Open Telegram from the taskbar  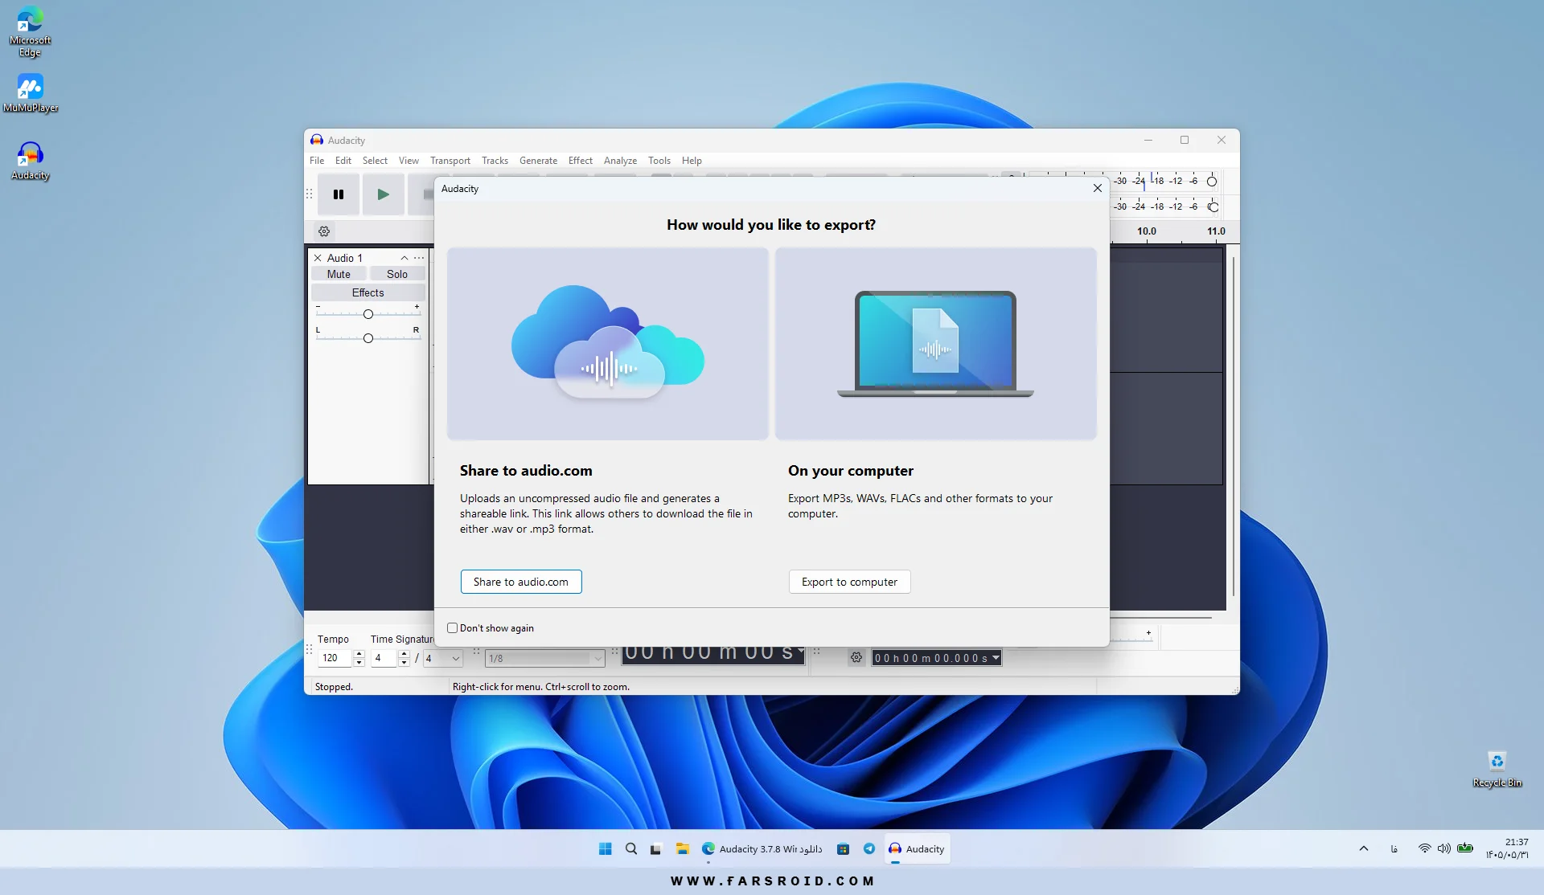coord(869,848)
